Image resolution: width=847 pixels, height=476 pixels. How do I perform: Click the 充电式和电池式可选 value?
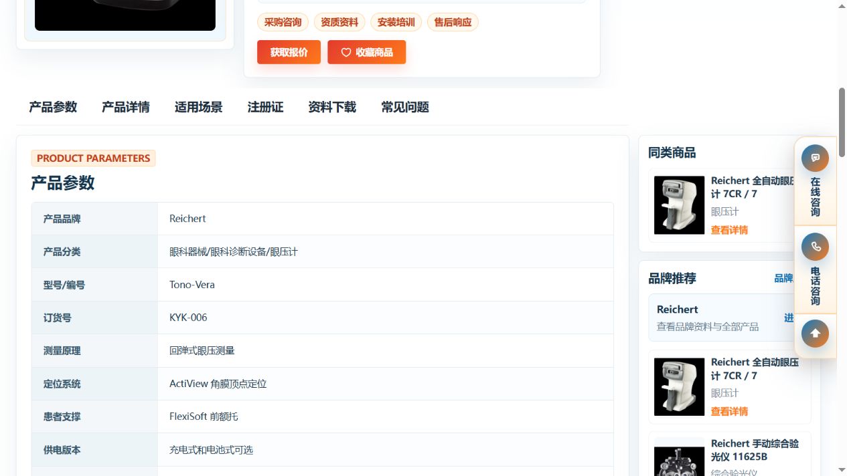[x=212, y=450]
